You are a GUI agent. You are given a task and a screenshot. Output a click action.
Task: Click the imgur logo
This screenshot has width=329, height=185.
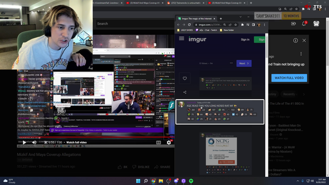tap(197, 39)
